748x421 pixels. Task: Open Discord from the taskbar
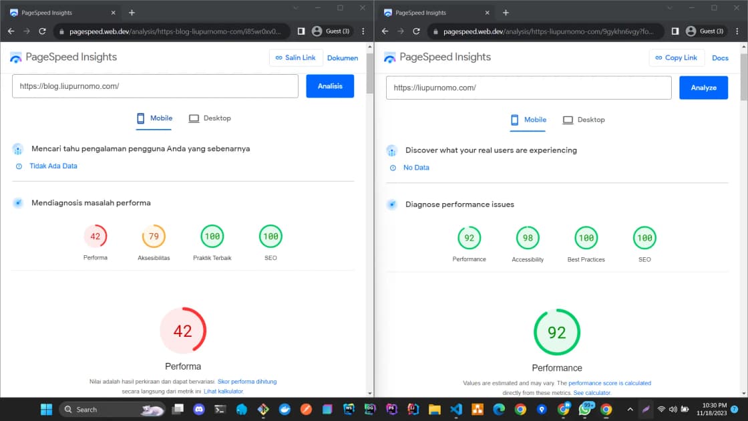click(199, 410)
